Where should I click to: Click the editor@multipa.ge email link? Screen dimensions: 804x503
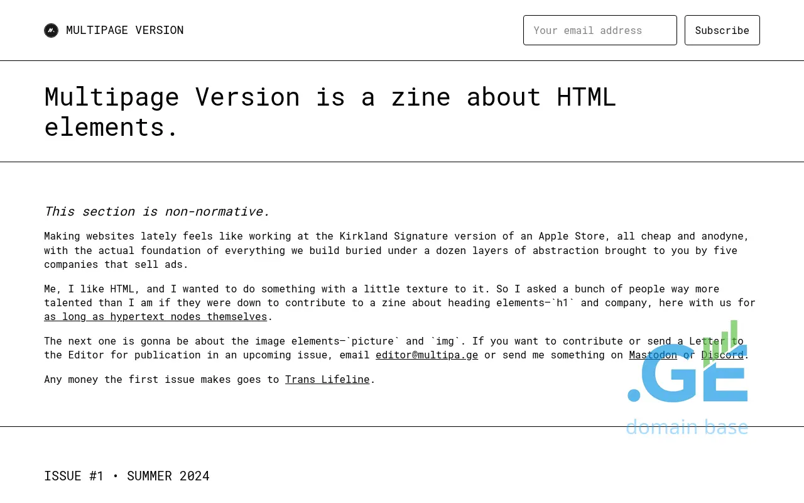point(426,355)
